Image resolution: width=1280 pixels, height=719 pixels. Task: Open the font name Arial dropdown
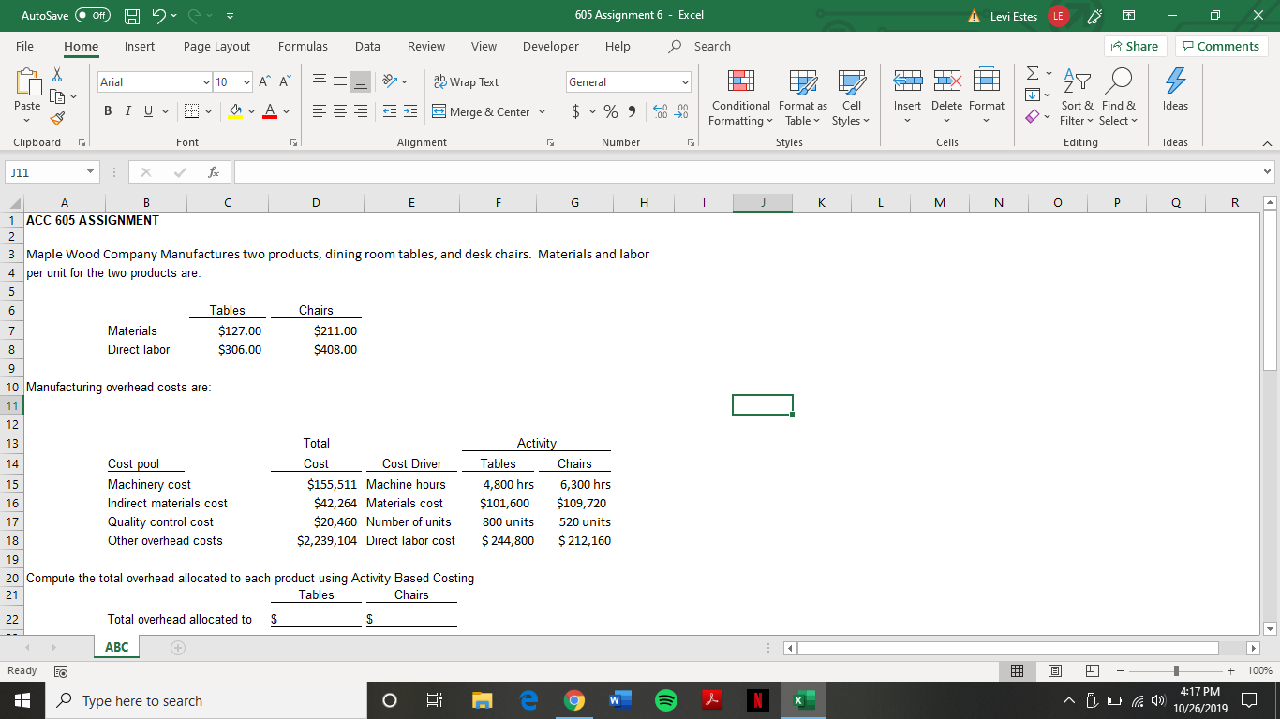205,82
